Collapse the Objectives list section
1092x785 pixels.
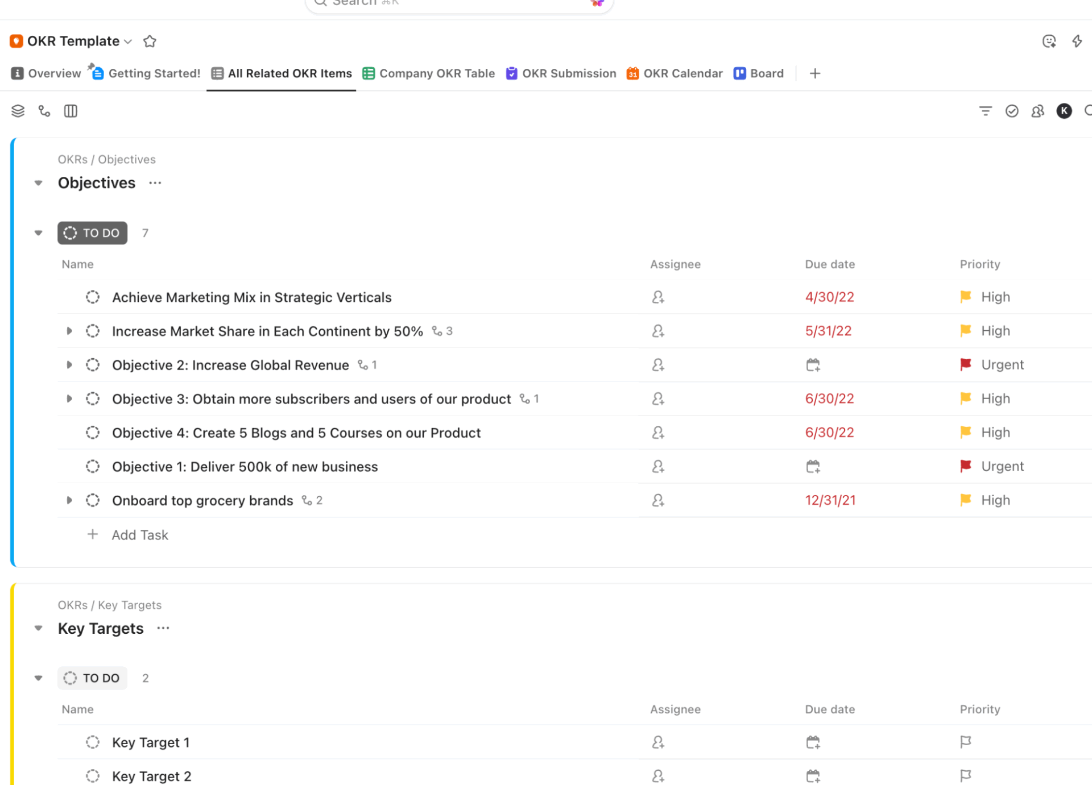[38, 183]
